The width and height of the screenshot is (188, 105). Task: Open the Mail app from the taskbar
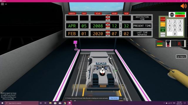[60, 103]
